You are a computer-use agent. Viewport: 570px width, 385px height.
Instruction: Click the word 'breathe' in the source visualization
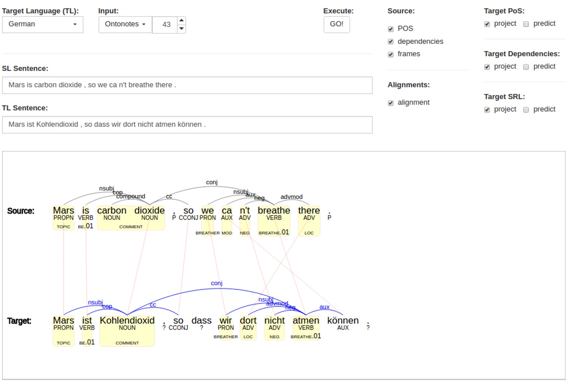(274, 210)
